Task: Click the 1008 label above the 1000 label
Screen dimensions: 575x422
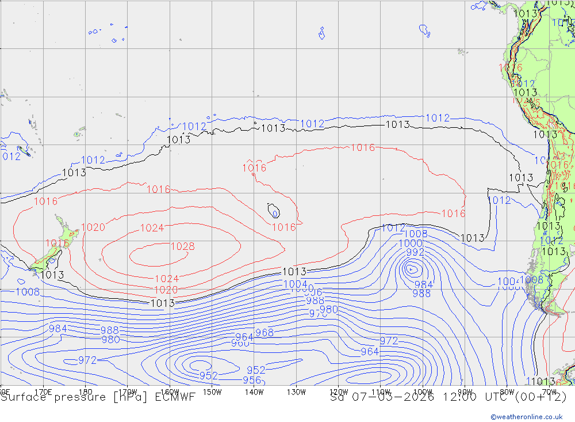Action: (x=416, y=234)
